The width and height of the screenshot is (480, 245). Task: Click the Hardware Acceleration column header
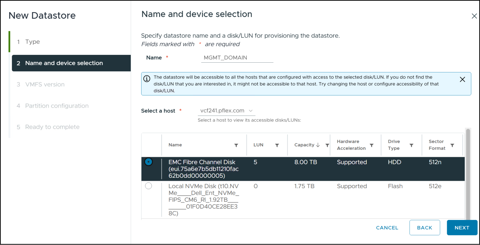(x=351, y=145)
